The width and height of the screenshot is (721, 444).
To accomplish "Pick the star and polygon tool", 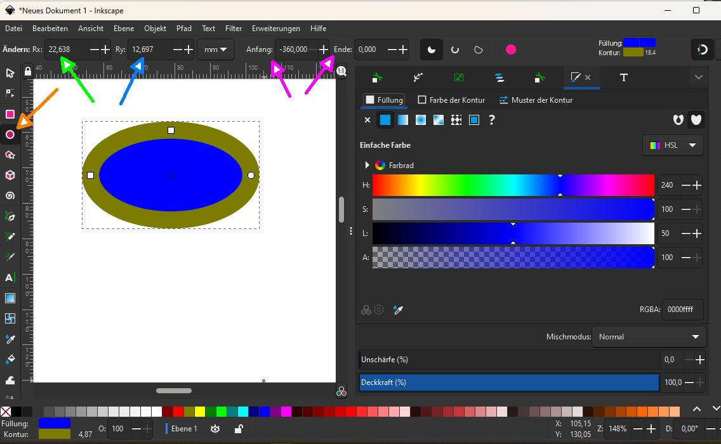I will click(x=10, y=155).
